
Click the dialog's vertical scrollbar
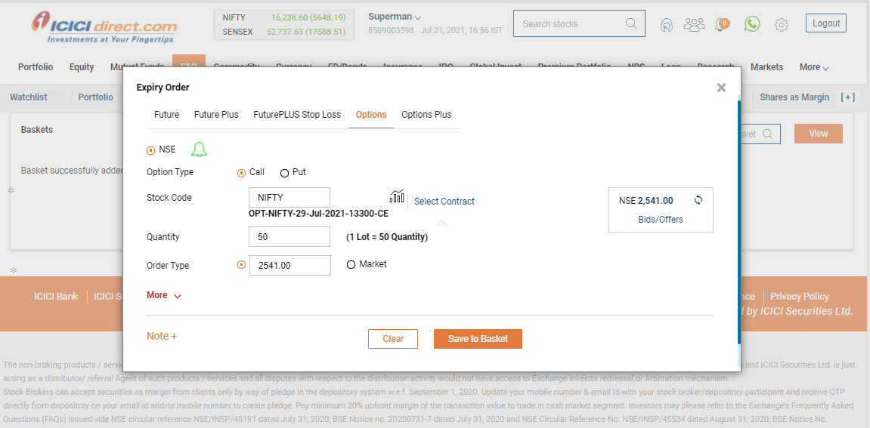pyautogui.click(x=738, y=226)
